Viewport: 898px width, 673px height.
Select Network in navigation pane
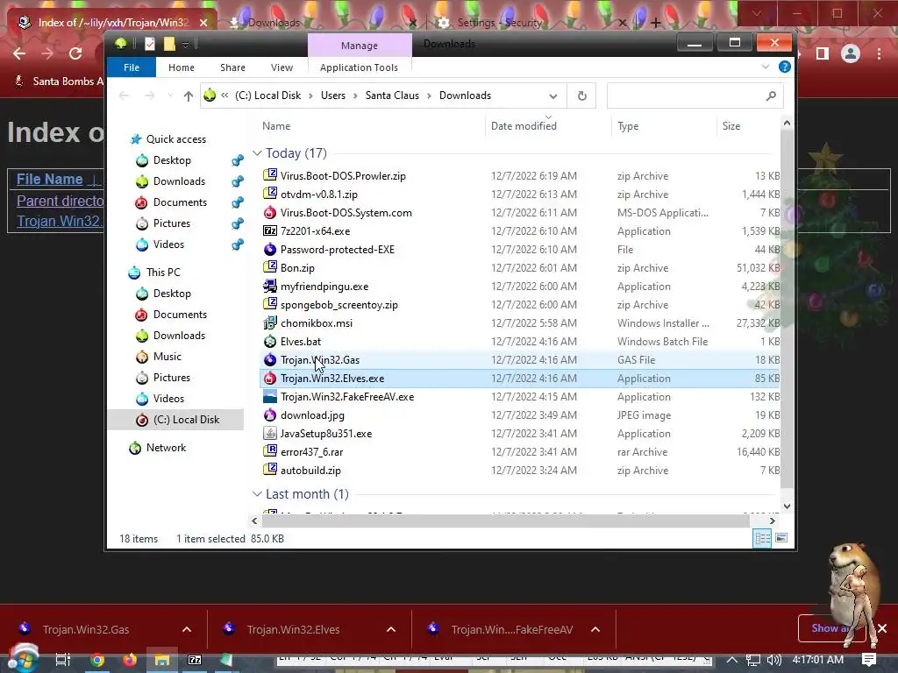point(166,448)
